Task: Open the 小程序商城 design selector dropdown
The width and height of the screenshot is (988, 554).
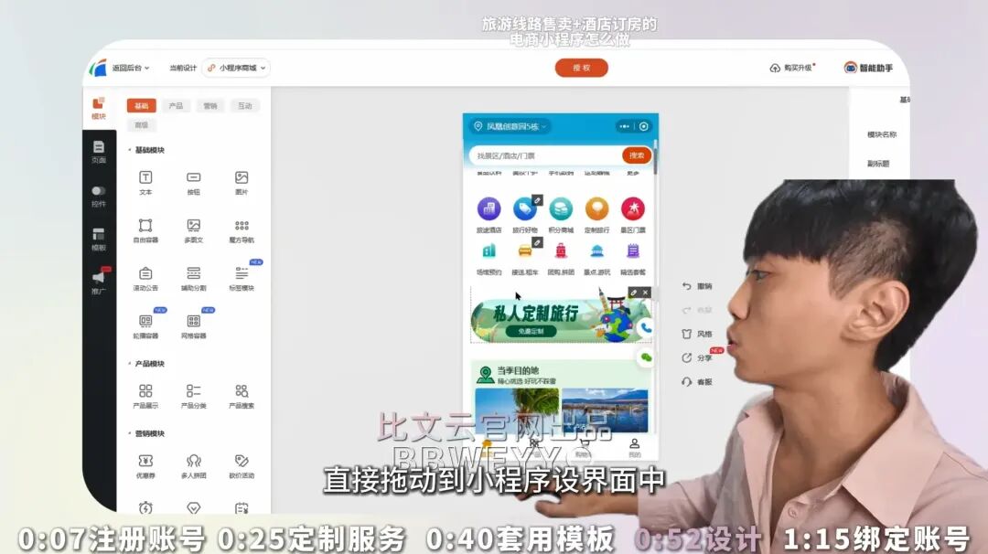Action: tap(236, 68)
